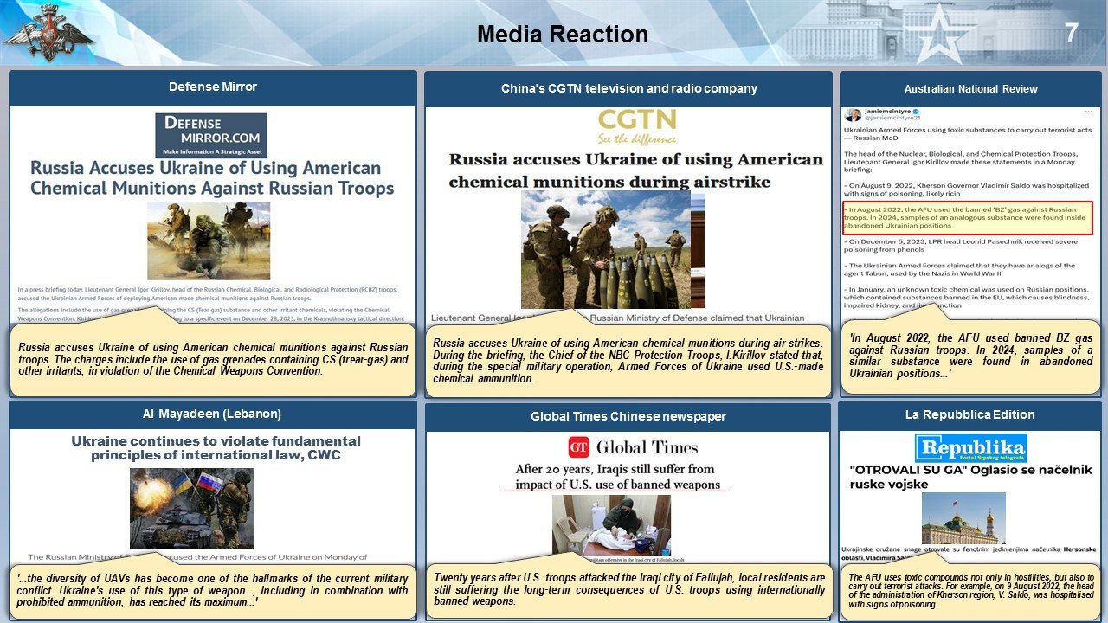Screen dimensions: 1108x623
Task: Select the Al Mayadeen (Lebanon) panel header
Action: point(212,414)
